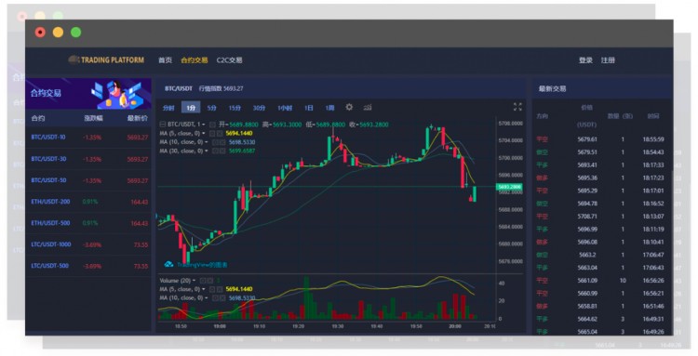698x356 pixels.
Task: Expand MA (30, close, 0) dropdown arrow
Action: pyautogui.click(x=207, y=152)
